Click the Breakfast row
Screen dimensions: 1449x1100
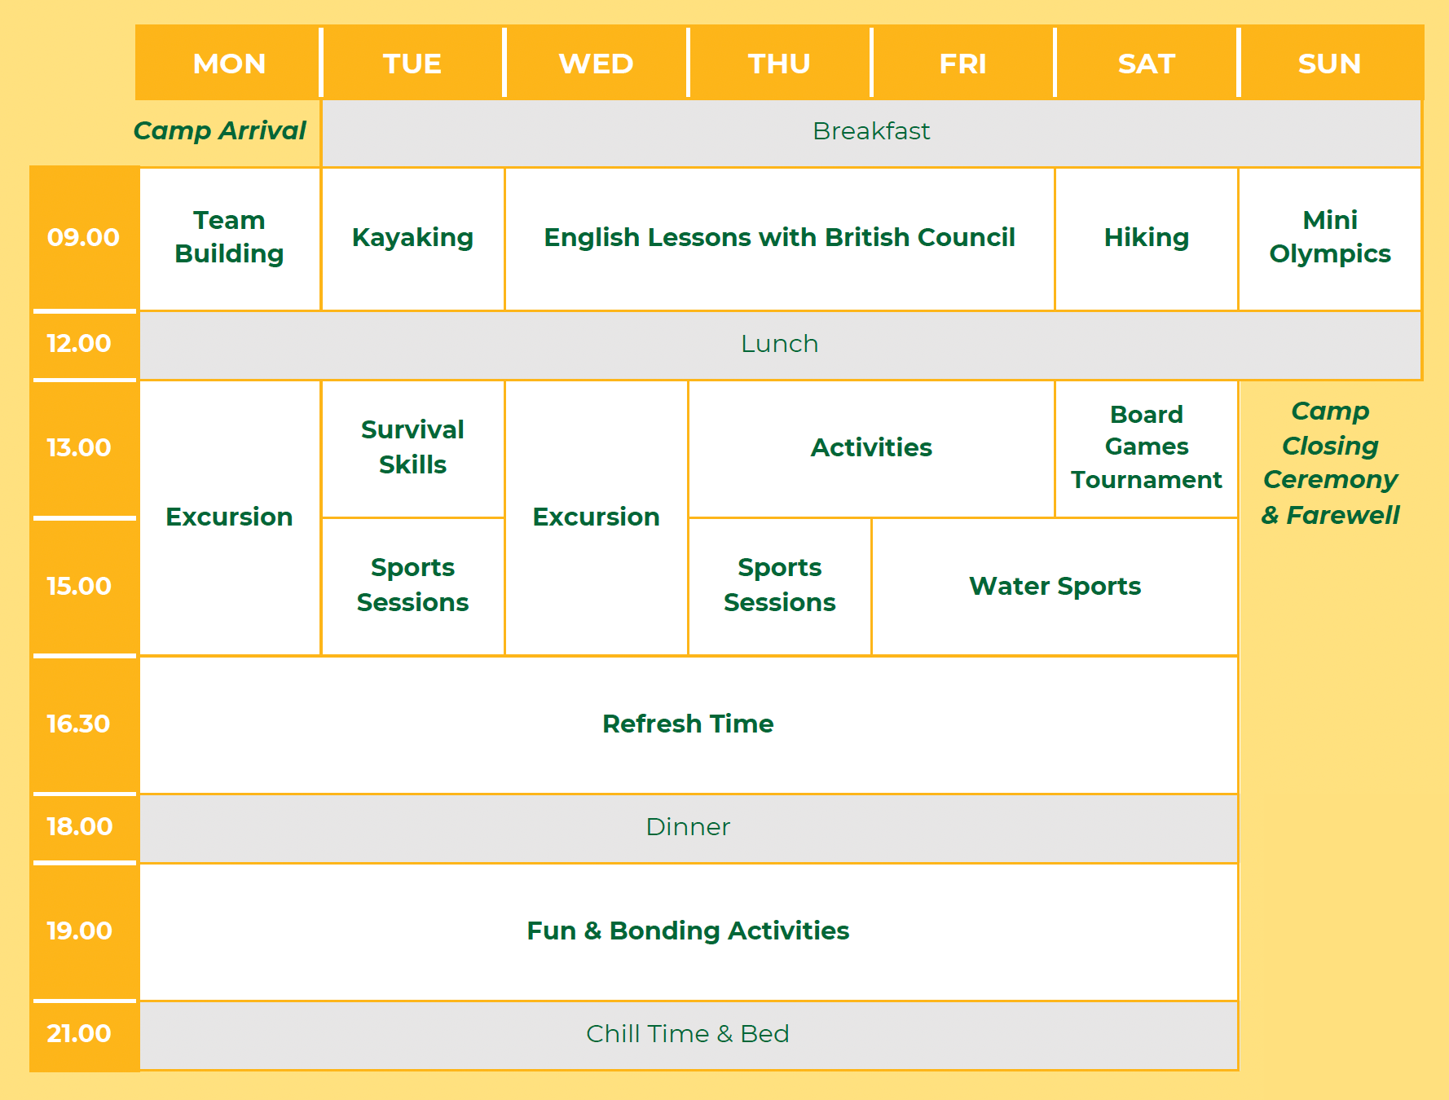tap(870, 131)
